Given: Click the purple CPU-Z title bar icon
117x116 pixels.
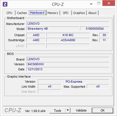Looking at the screenshot, I should coord(5,4).
